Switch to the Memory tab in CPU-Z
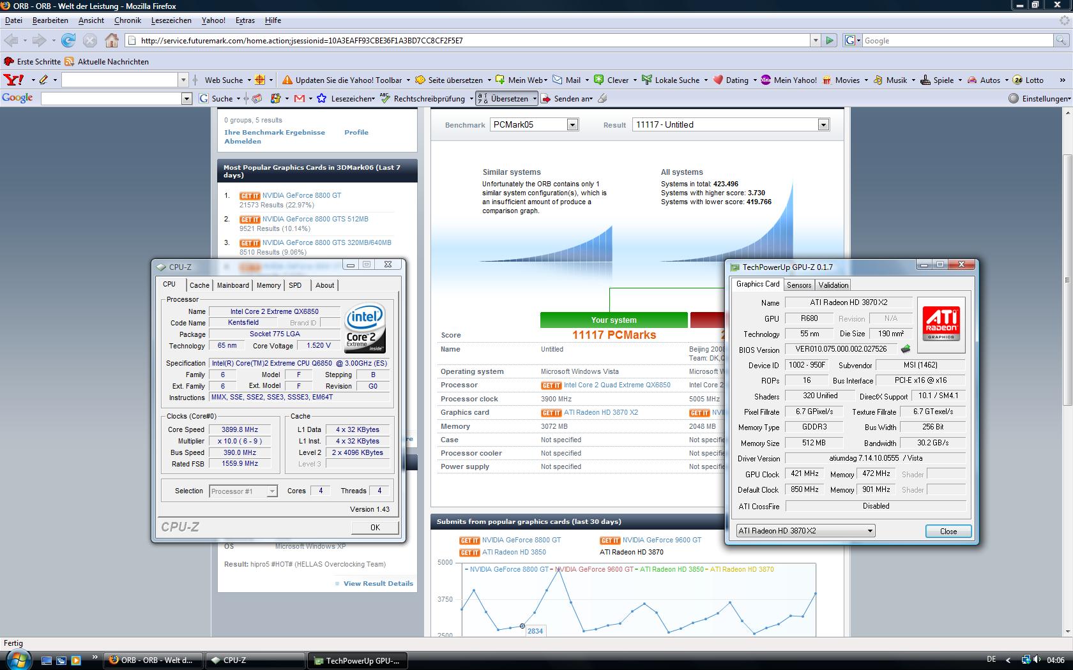Screen dimensions: 1073x670 pos(268,285)
